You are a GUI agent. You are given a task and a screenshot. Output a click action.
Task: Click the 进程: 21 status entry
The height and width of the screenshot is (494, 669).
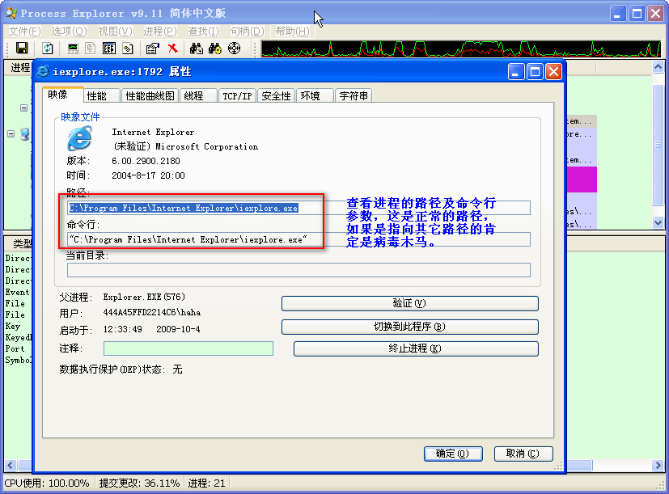point(207,483)
